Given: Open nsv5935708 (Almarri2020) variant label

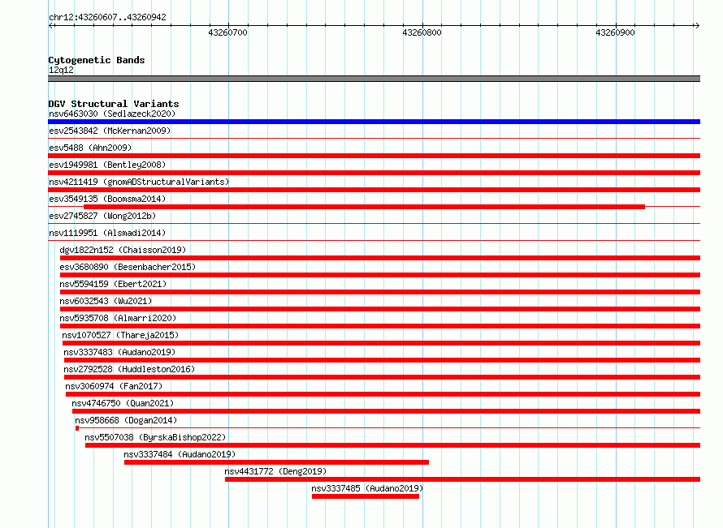Looking at the screenshot, I should [118, 318].
